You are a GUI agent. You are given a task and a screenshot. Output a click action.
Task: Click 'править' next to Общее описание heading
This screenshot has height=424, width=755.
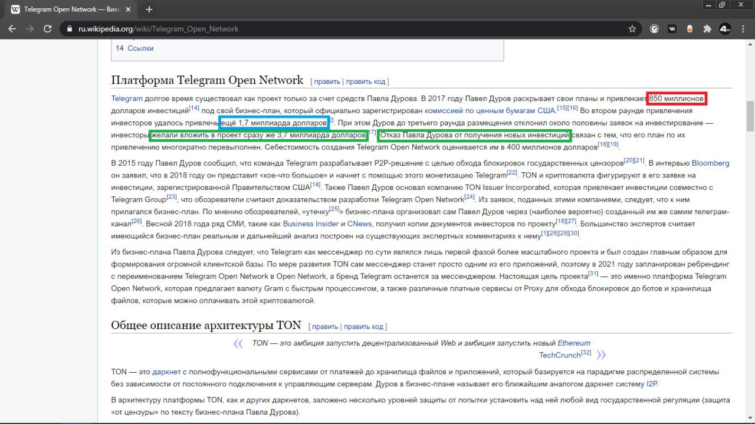coord(325,327)
